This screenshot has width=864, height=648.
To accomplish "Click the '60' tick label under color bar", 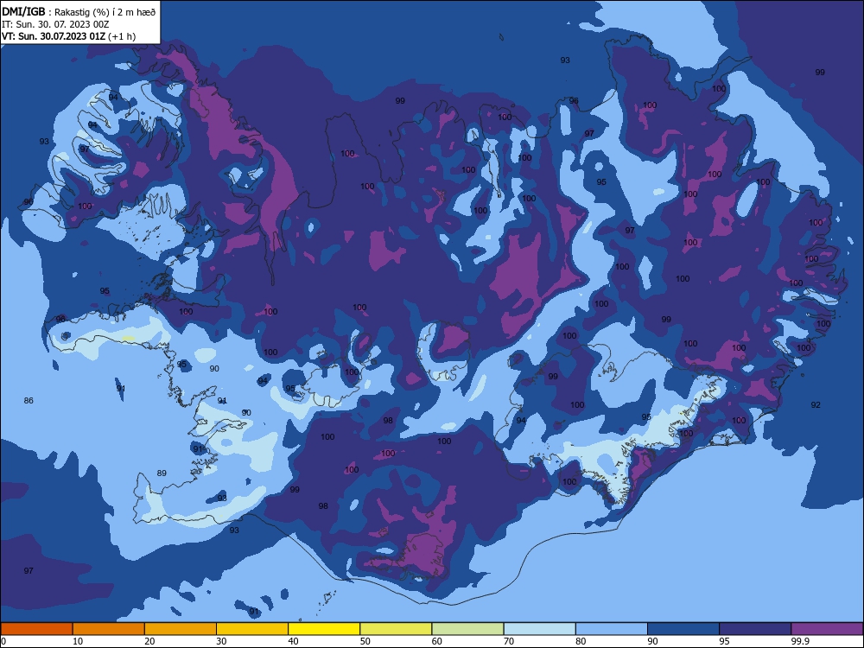I will tap(437, 641).
